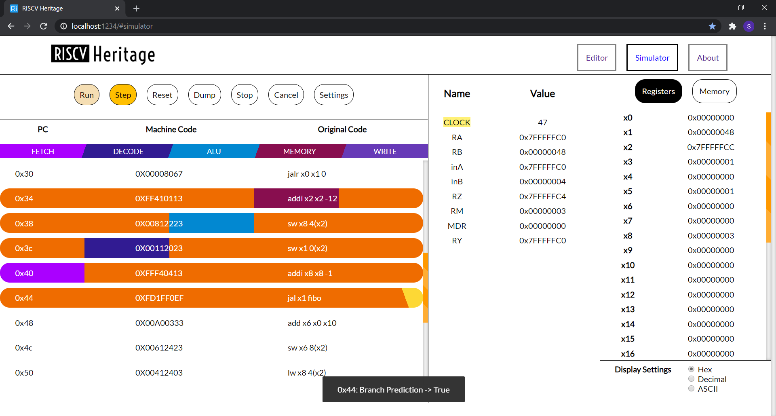Open the About page
Image resolution: width=776 pixels, height=416 pixels.
(708, 58)
